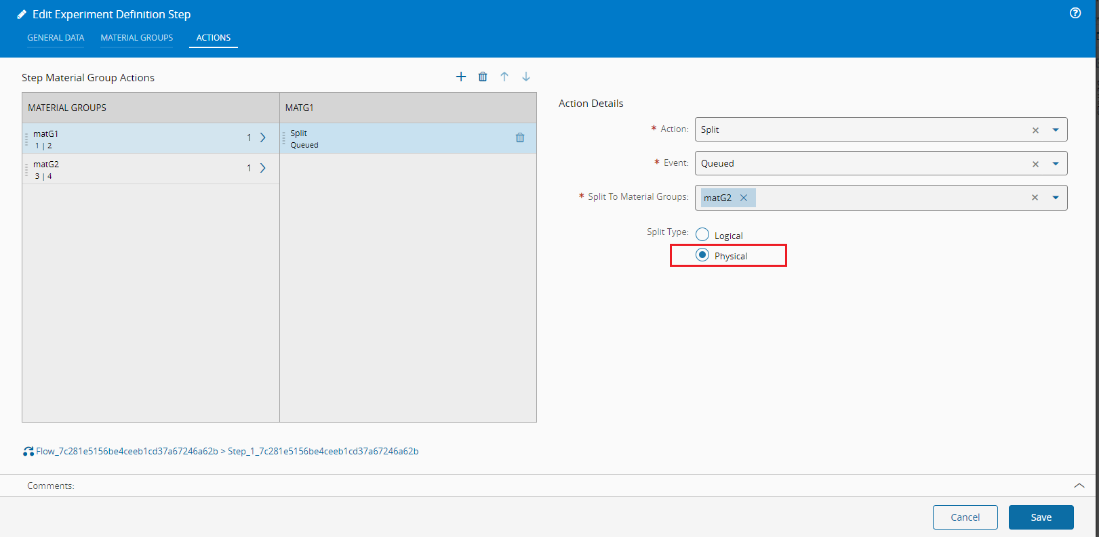1099x537 pixels.
Task: Click the pencil edit icon in the title
Action: click(x=22, y=14)
